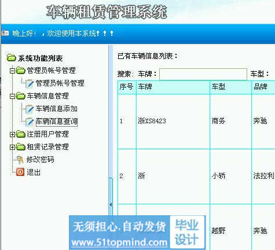The image size is (275, 250).
Task: Click the notepad icon for 管理员帐号管理 subitem
Action: (30, 83)
